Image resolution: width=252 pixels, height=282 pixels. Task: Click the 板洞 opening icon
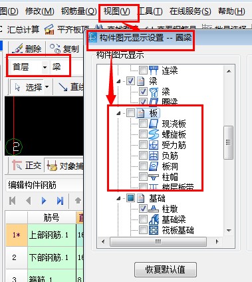click(x=154, y=166)
